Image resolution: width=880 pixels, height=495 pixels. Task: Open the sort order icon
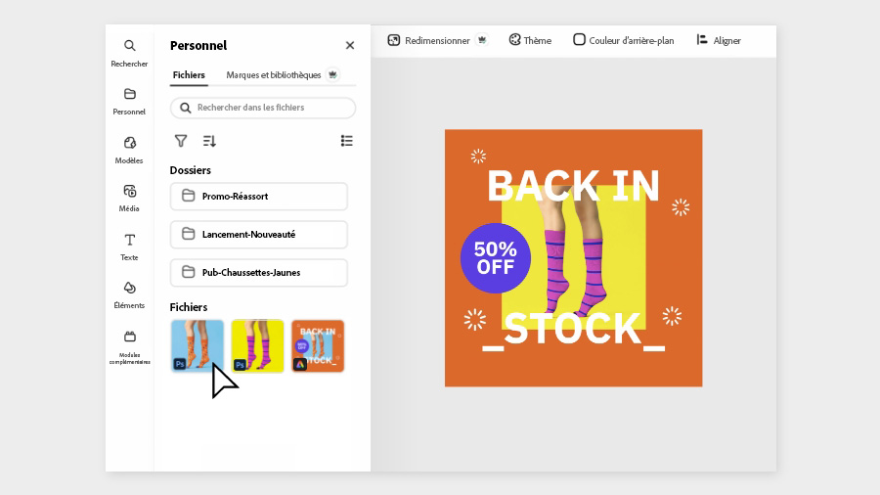209,141
